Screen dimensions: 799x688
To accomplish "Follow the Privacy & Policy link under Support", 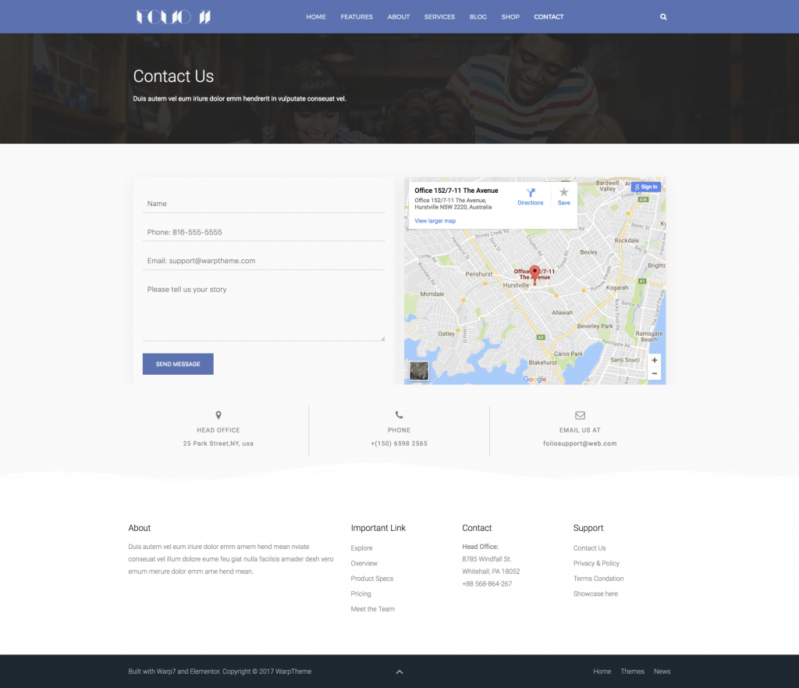I will 596,563.
